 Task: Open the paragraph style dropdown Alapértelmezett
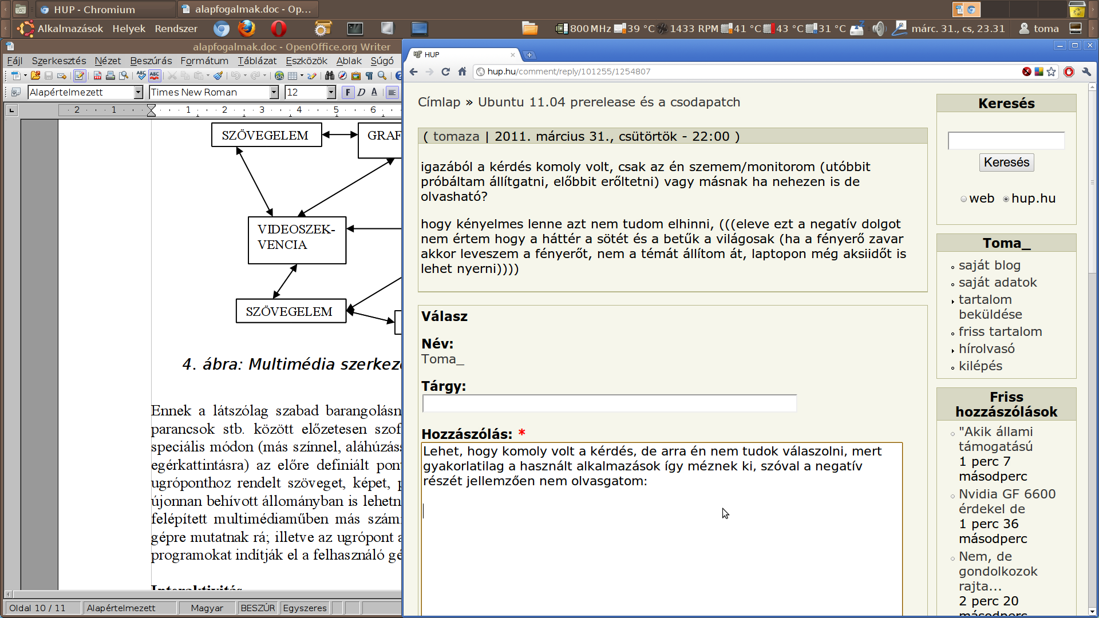coord(139,92)
